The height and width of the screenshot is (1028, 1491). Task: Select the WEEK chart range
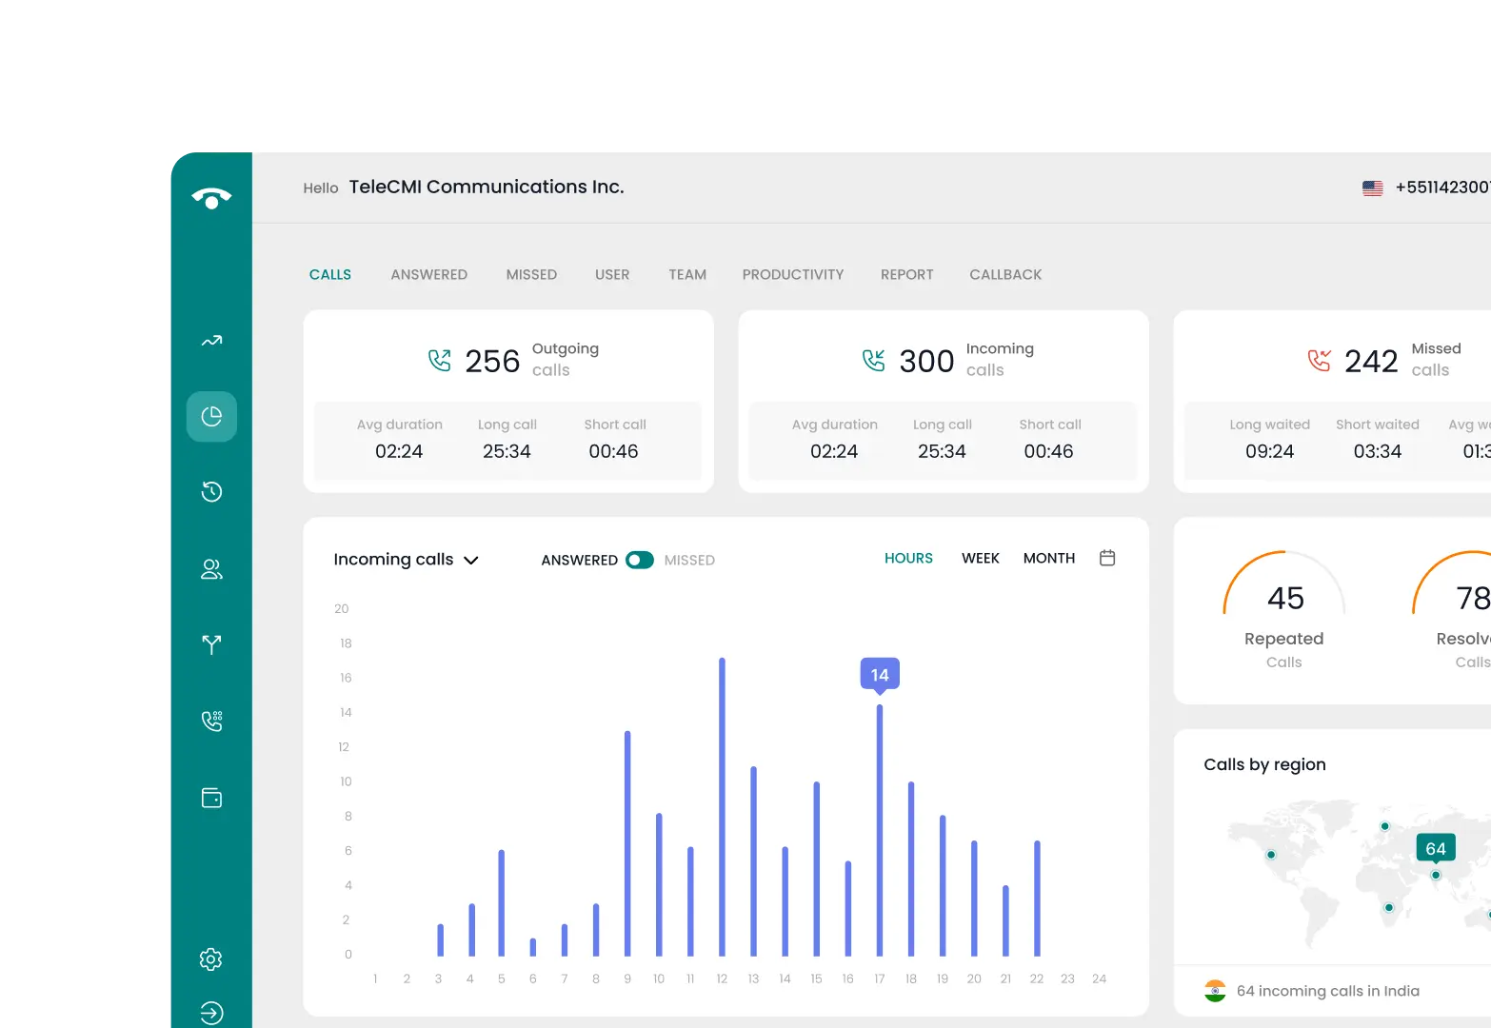coord(981,558)
